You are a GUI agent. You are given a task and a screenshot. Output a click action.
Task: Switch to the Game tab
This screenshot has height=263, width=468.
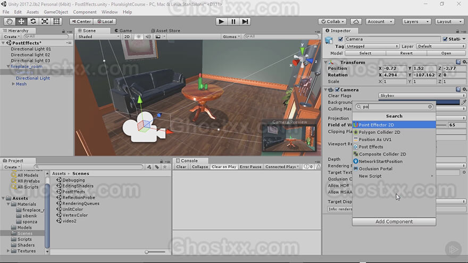click(123, 30)
